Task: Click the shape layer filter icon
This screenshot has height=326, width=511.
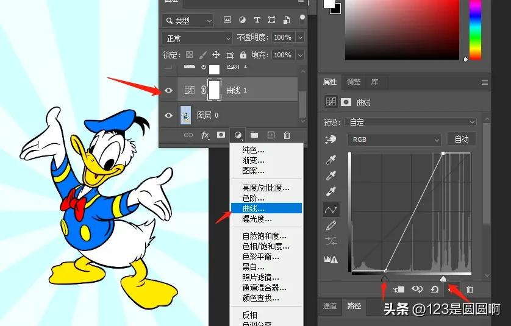Action: point(271,20)
